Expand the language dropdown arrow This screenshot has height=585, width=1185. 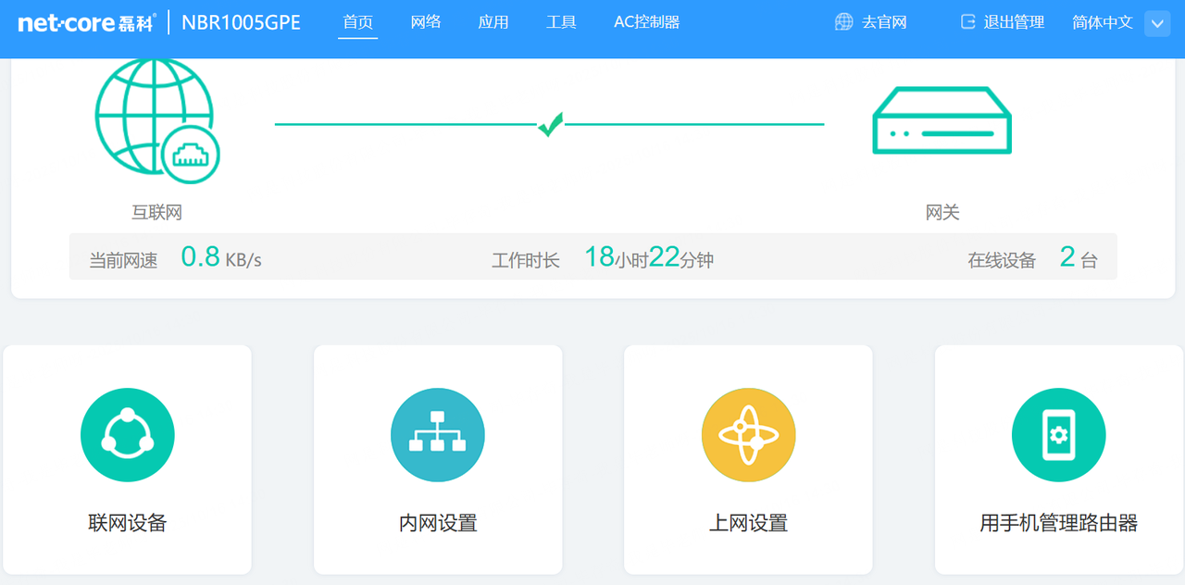(x=1157, y=23)
